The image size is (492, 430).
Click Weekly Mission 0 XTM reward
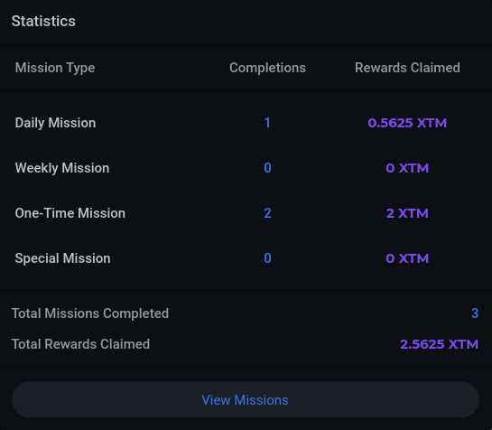point(407,168)
